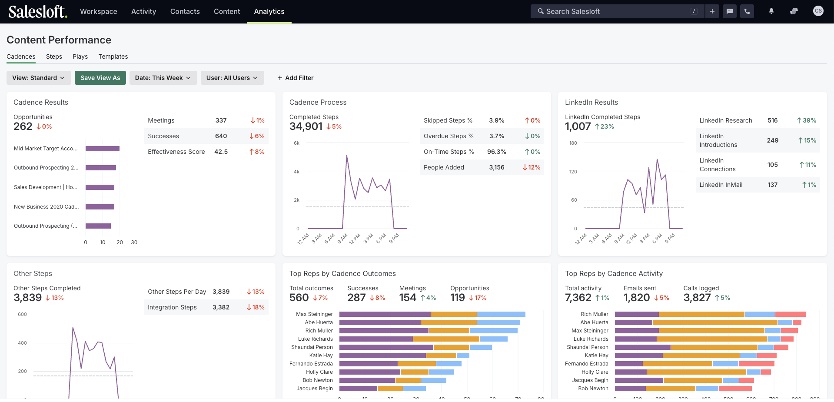Open the chat message icon
Image resolution: width=834 pixels, height=402 pixels.
[730, 11]
